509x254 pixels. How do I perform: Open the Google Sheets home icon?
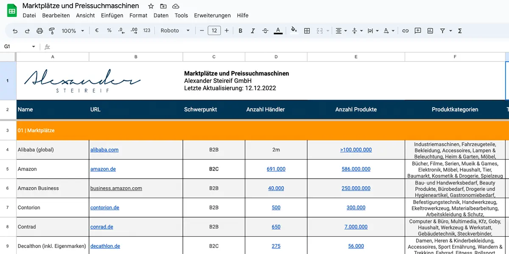[x=11, y=10]
